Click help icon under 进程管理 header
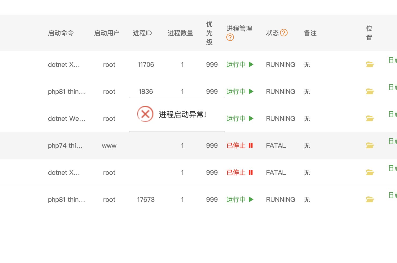This screenshot has width=397, height=263. pyautogui.click(x=230, y=37)
